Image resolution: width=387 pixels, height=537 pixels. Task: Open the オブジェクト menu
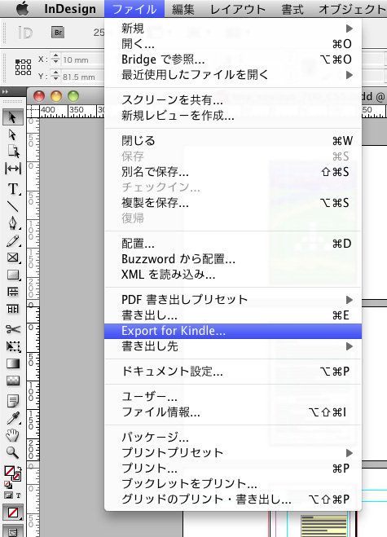click(x=352, y=9)
